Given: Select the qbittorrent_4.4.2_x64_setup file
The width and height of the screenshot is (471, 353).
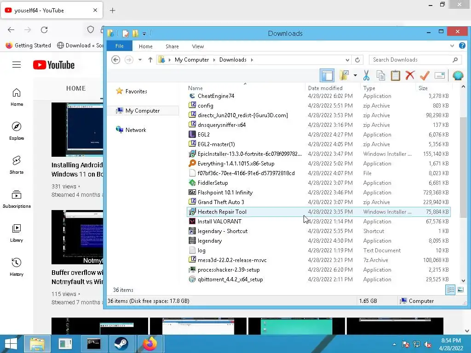Looking at the screenshot, I should pyautogui.click(x=318, y=279).
